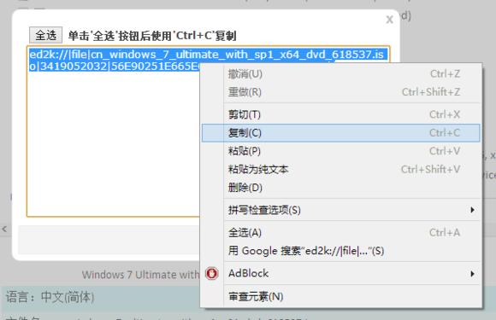Open the AdBlock menu entry

pyautogui.click(x=341, y=273)
